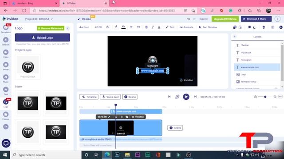Toggle underline formatting

[x=159, y=27]
